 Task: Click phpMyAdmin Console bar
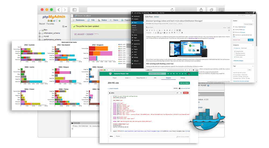point(85,123)
